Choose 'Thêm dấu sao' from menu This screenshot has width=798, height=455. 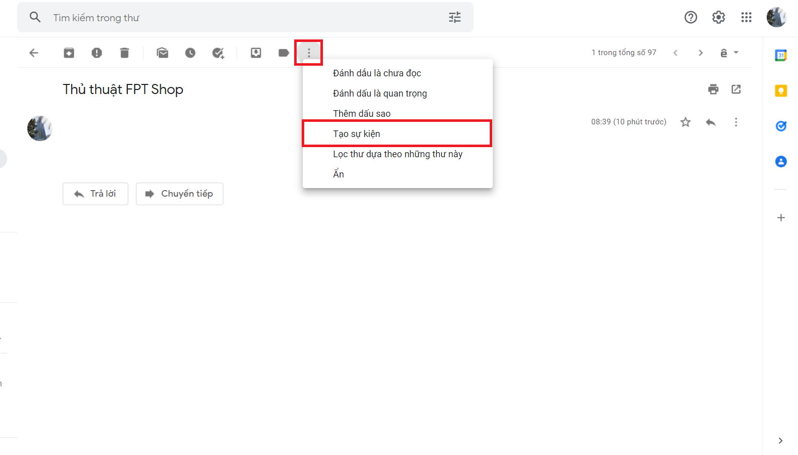tap(398, 114)
